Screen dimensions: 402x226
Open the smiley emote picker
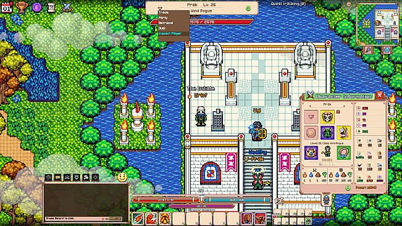coord(122,177)
